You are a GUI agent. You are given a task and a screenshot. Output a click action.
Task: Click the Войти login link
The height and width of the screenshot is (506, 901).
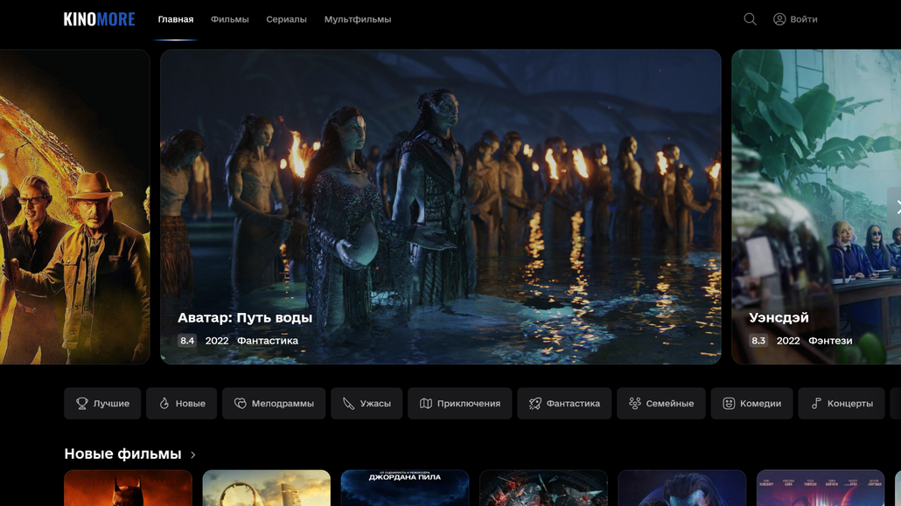[803, 19]
